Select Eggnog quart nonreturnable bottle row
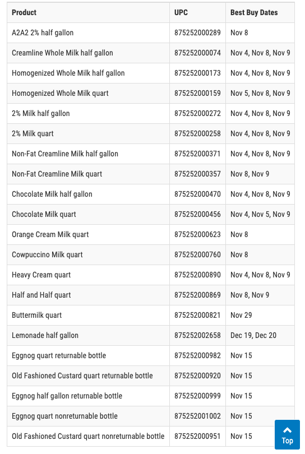Viewport: 305px width, 454px height. (151, 416)
